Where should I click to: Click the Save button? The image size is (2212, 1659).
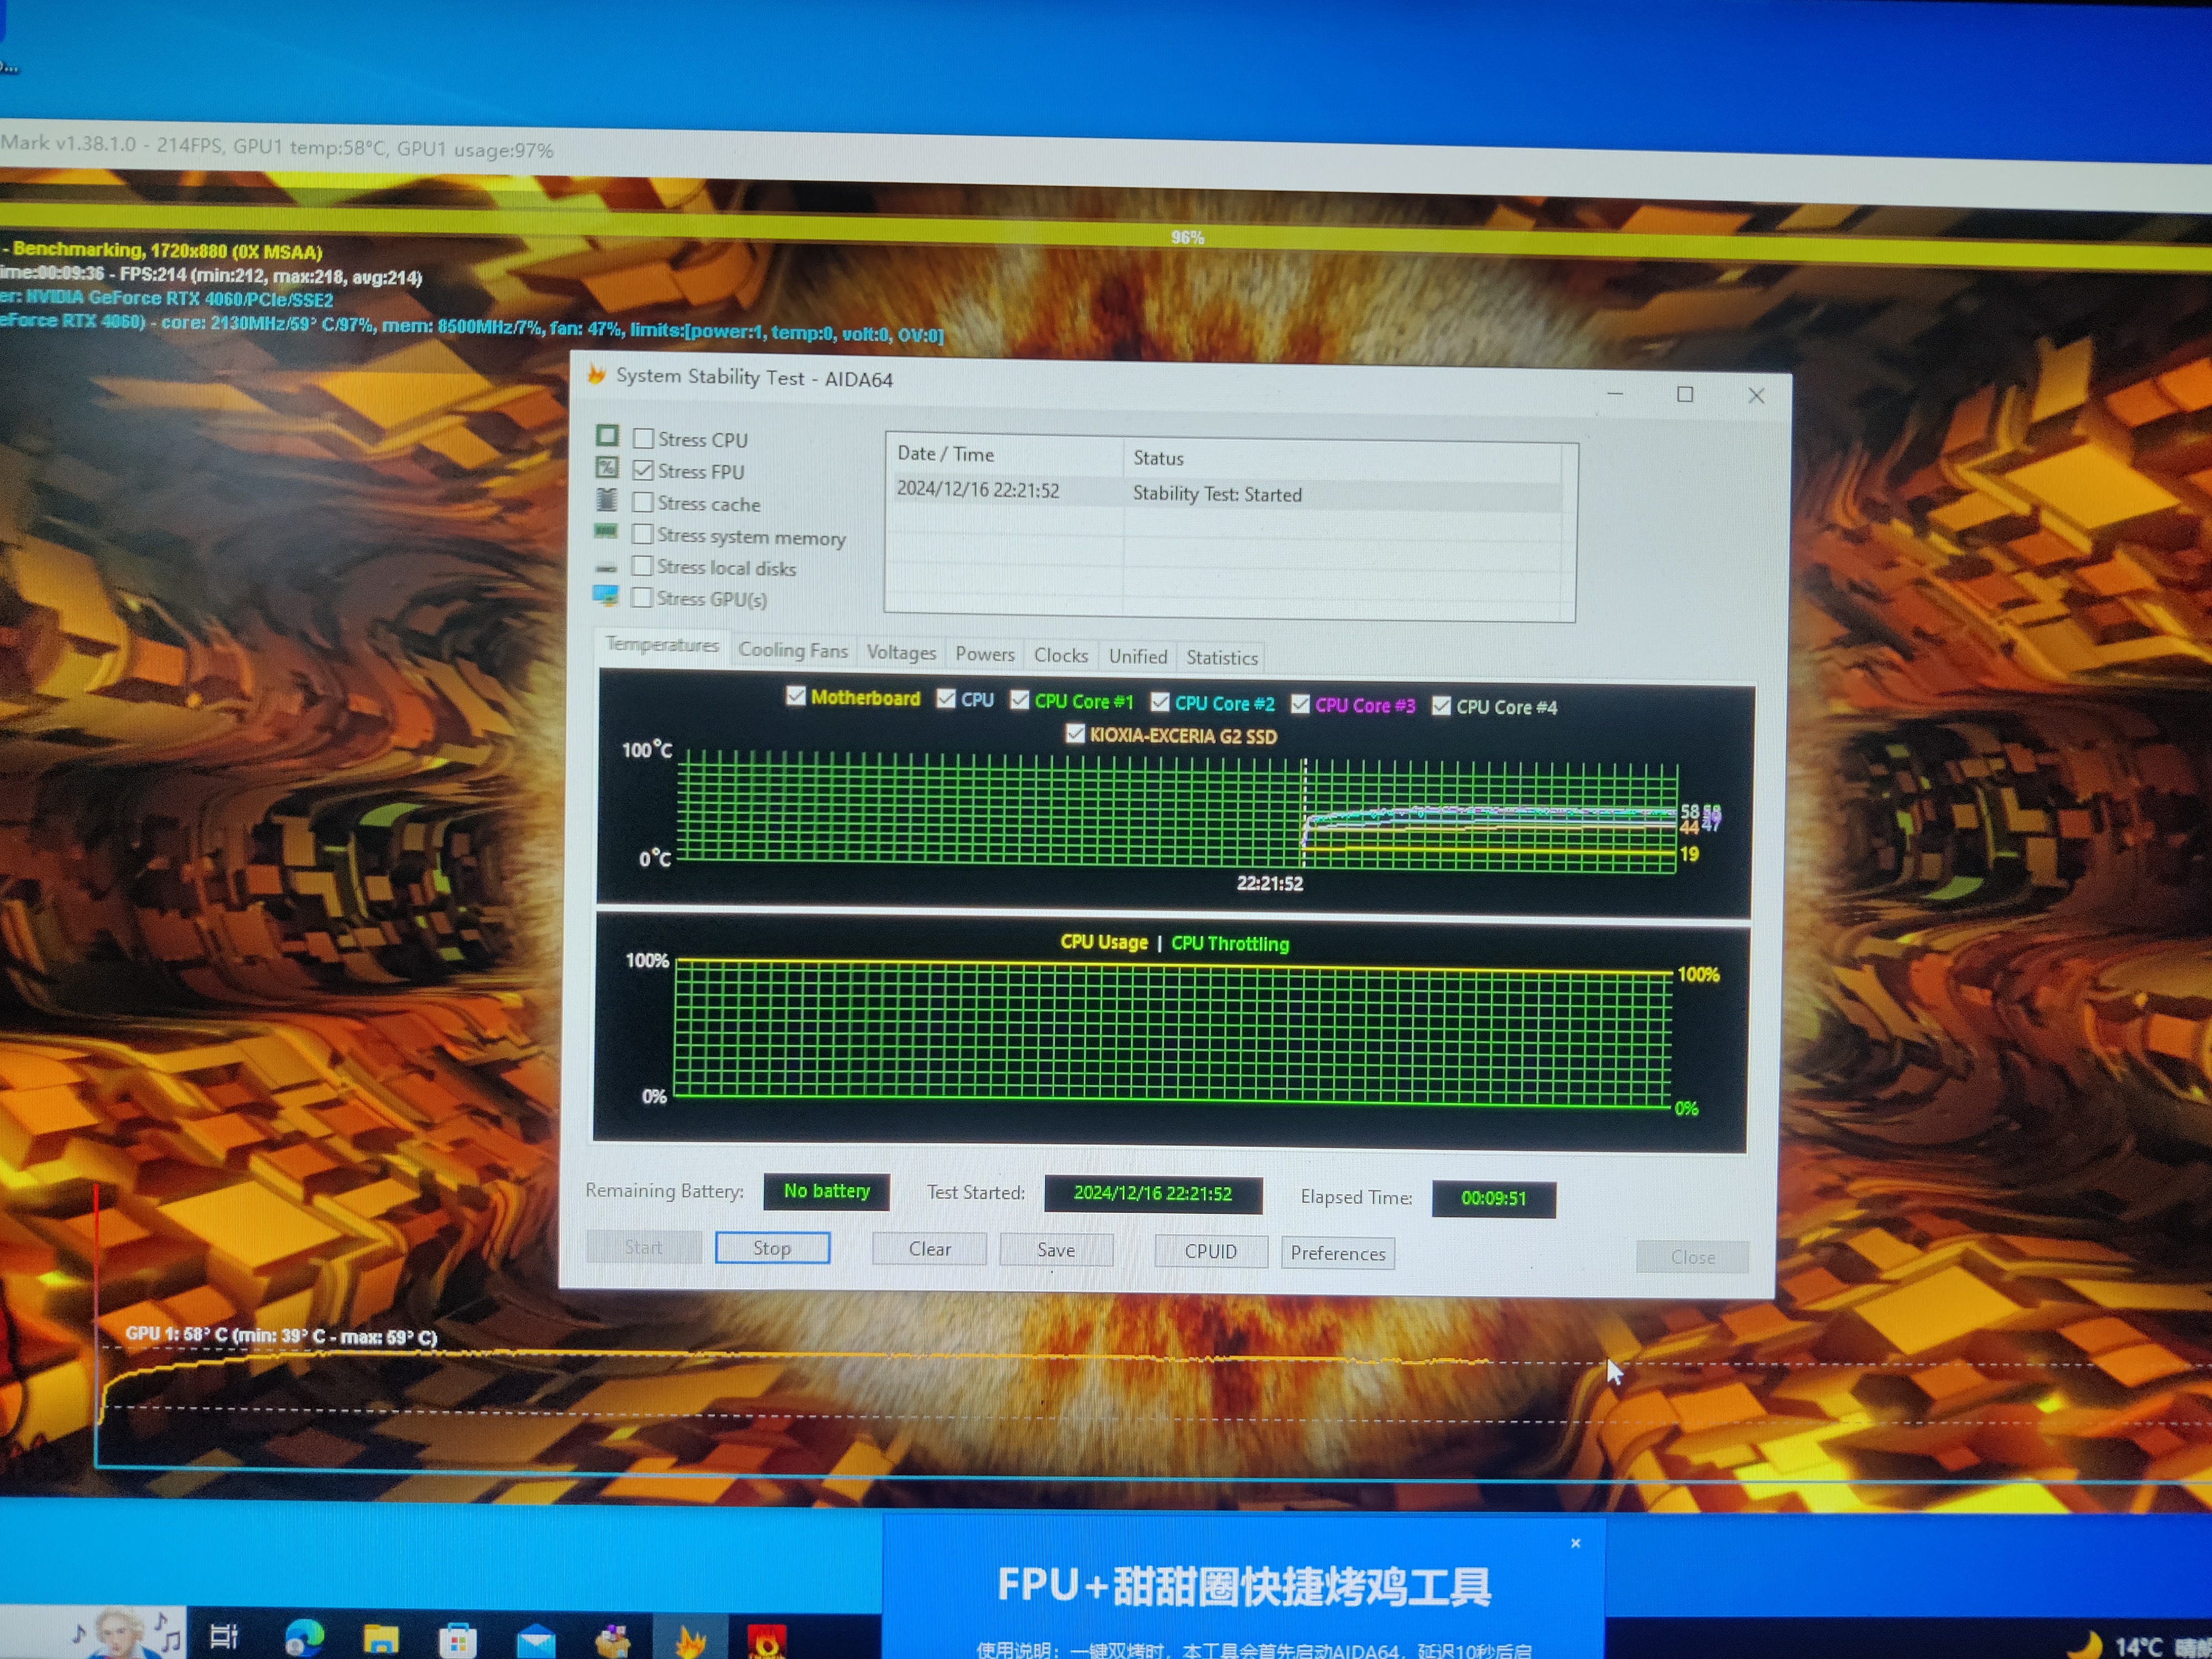pos(1056,1250)
